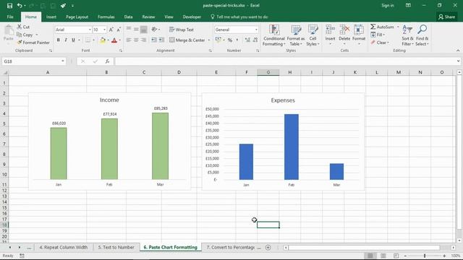Save the workbook with the disk icon
The width and height of the screenshot is (463, 260).
click(x=9, y=6)
